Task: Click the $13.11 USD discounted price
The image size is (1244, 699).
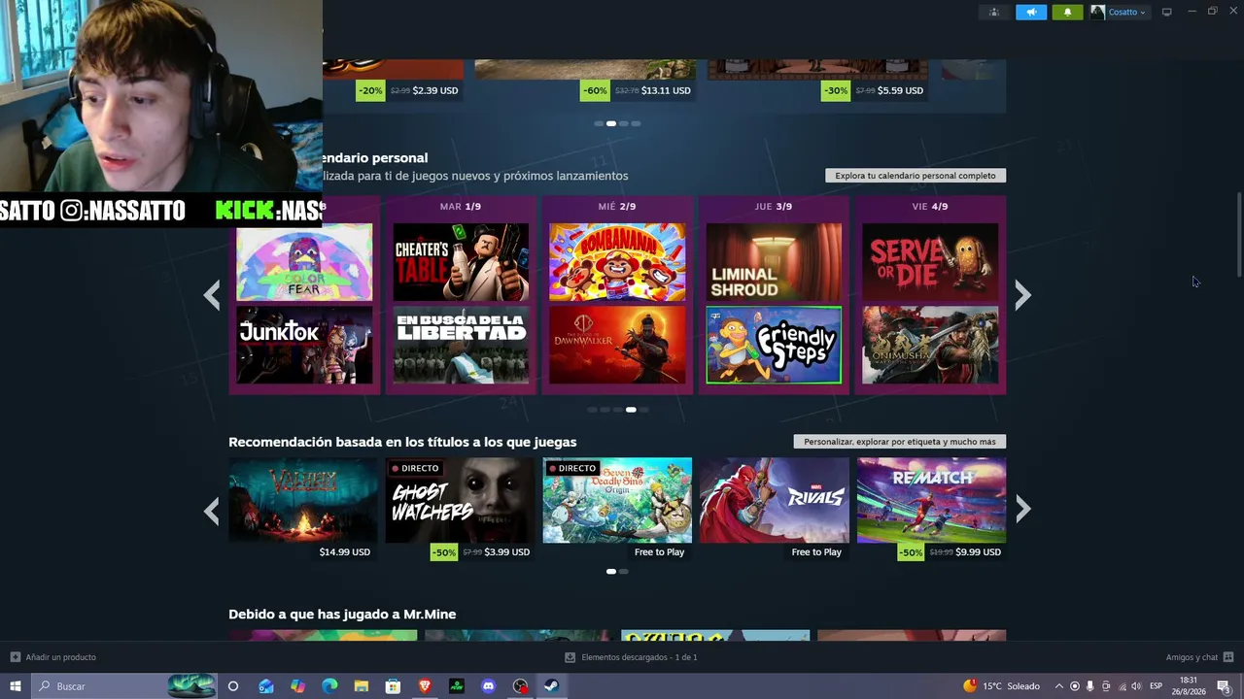Action: click(x=666, y=90)
